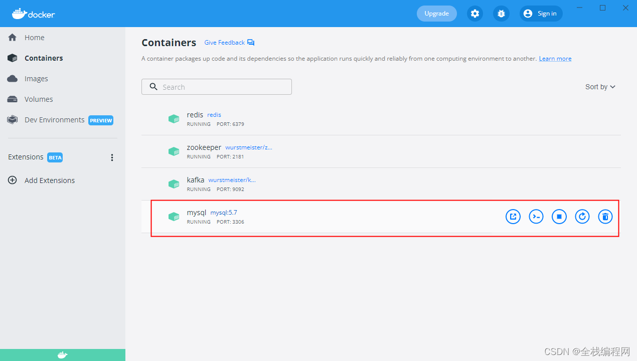Screen dimensions: 637x361
Task: Click the PORT: 2181 text
Action: point(230,156)
